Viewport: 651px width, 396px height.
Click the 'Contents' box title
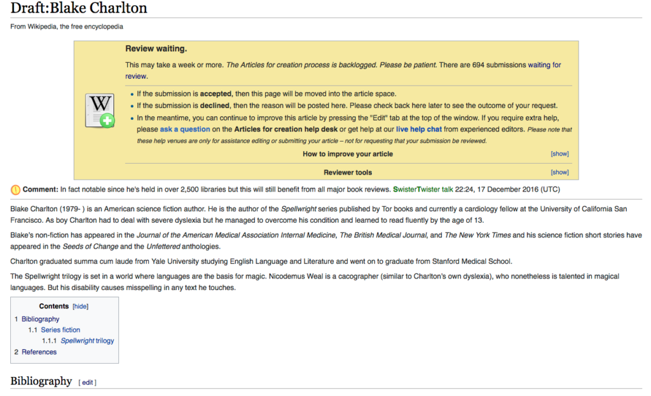(x=53, y=306)
